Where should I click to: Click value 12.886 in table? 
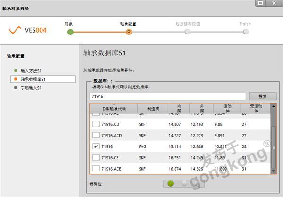[x=197, y=146]
